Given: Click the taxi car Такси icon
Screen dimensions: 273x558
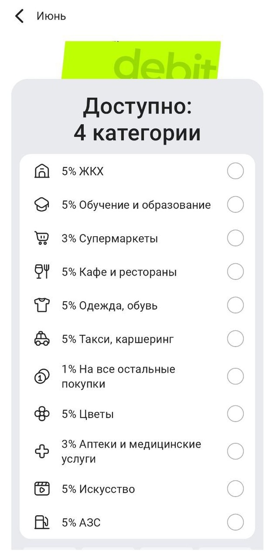Looking at the screenshot, I should (x=42, y=339).
